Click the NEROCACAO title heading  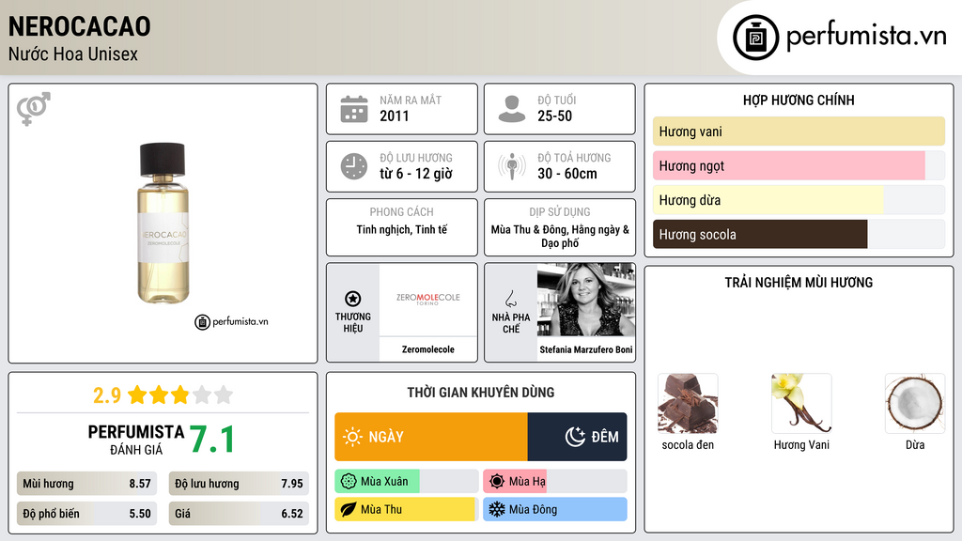[80, 26]
